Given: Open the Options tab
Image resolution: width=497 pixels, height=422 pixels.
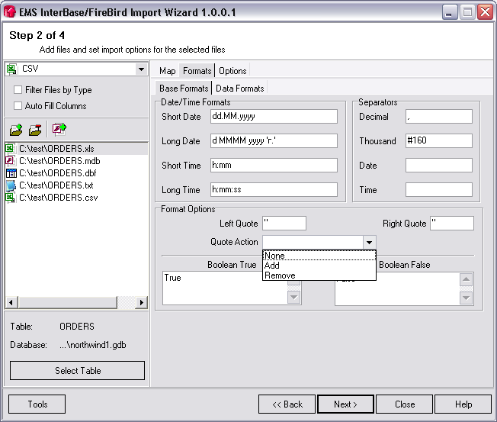Looking at the screenshot, I should click(x=232, y=71).
